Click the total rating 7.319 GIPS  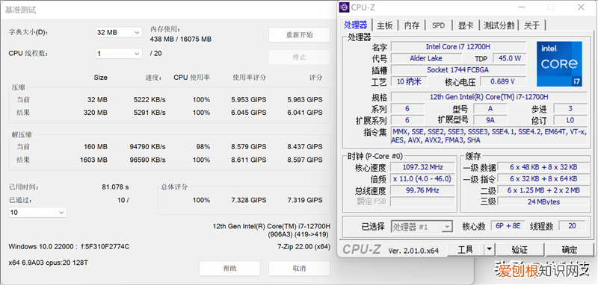305,200
